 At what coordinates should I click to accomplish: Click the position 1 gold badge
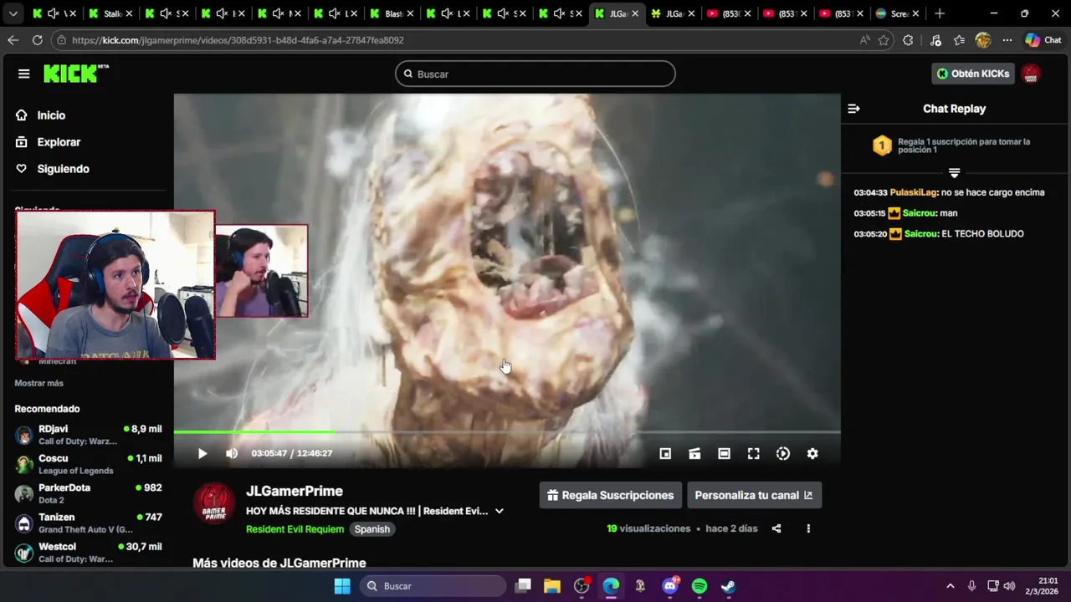[x=882, y=146]
